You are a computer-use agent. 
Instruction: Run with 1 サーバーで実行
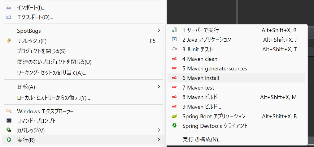tap(237, 30)
